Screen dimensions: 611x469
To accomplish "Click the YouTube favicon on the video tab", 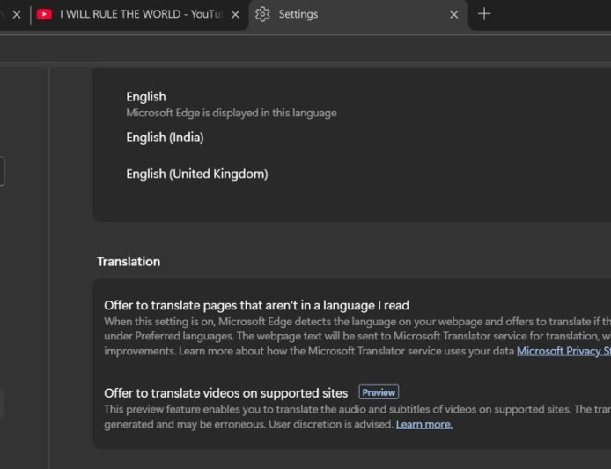I will pos(44,14).
